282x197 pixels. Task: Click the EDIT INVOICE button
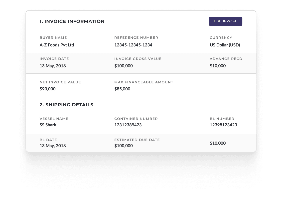[x=225, y=21]
